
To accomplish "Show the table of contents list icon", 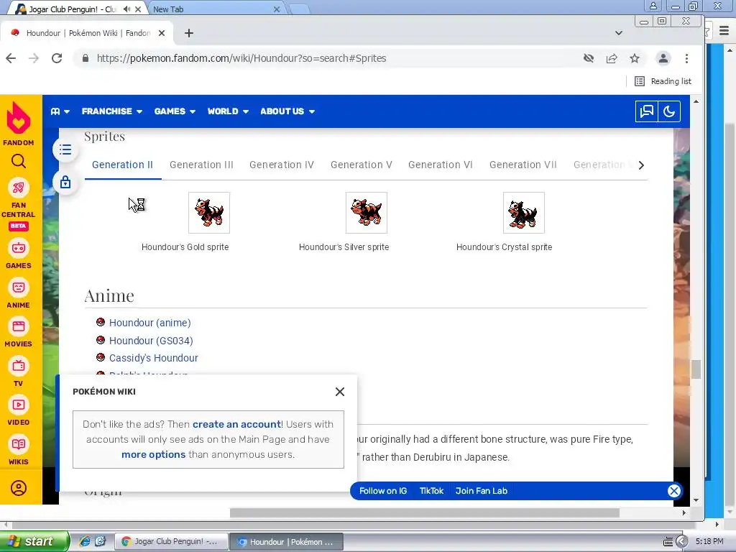I will [x=65, y=149].
